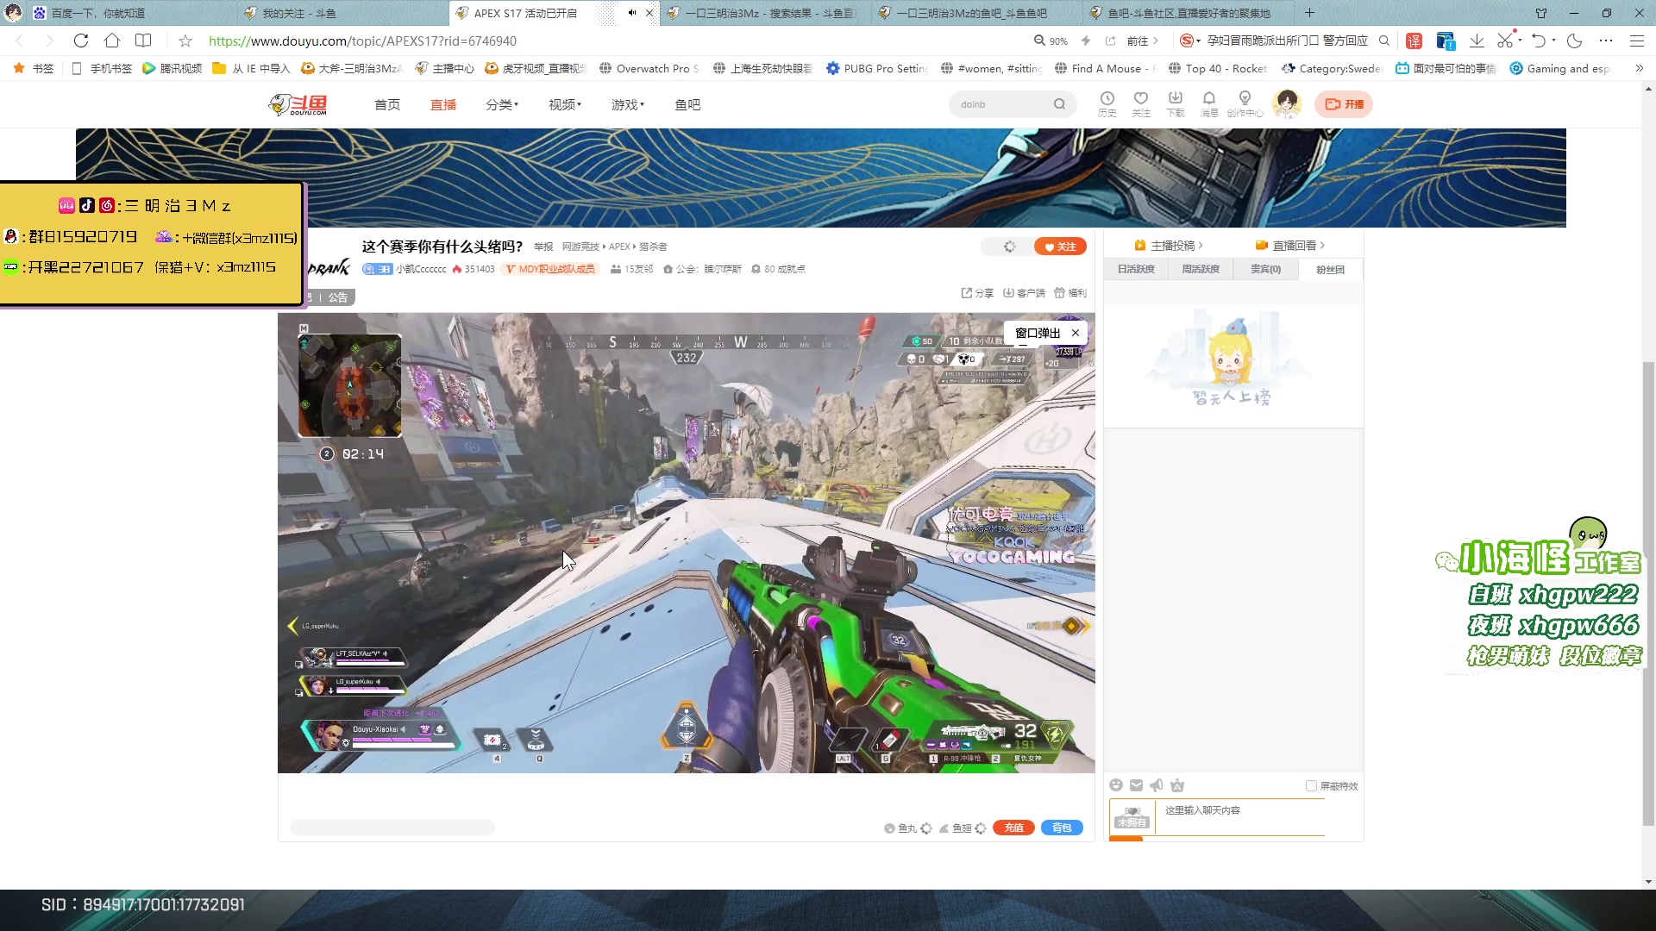Click the Douyu logo
The image size is (1656, 931).
tap(298, 104)
